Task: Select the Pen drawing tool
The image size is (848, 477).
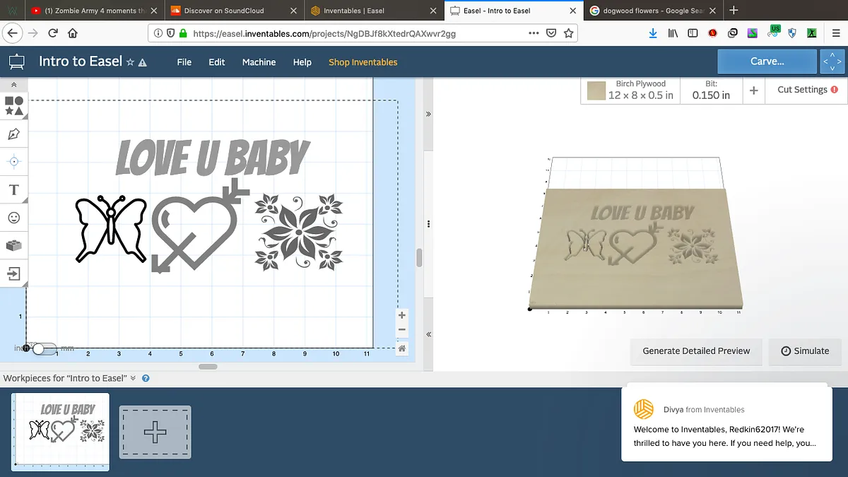Action: (14, 134)
